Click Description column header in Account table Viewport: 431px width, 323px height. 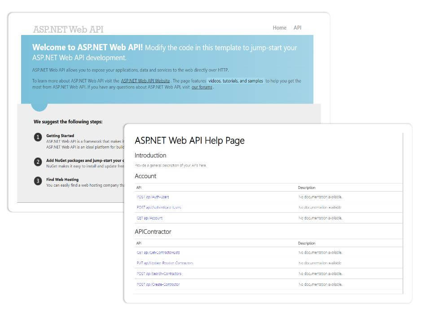(307, 188)
